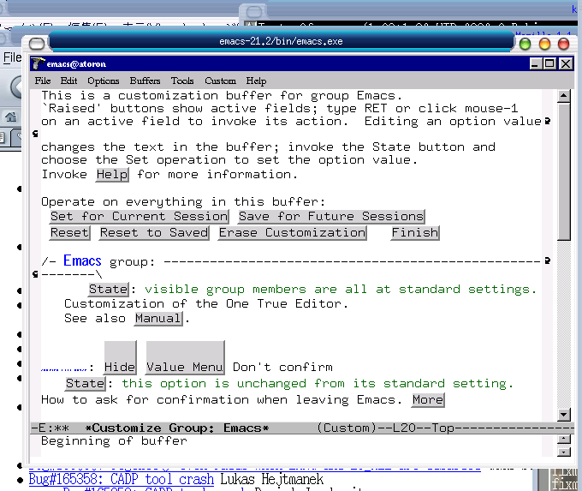The width and height of the screenshot is (582, 491).
Task: Click the green button in outer title bar
Action: [x=525, y=45]
